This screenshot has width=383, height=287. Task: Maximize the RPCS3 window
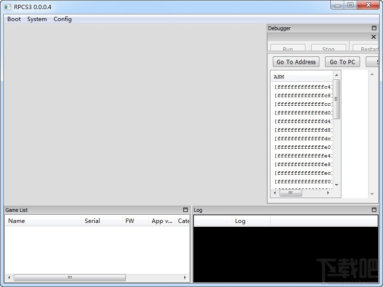[x=350, y=5]
